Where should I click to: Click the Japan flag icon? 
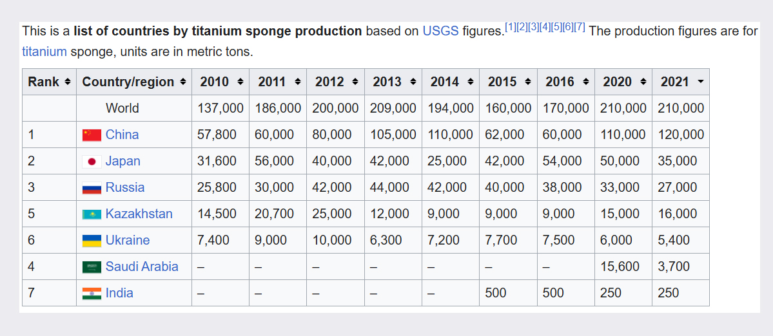coord(92,162)
